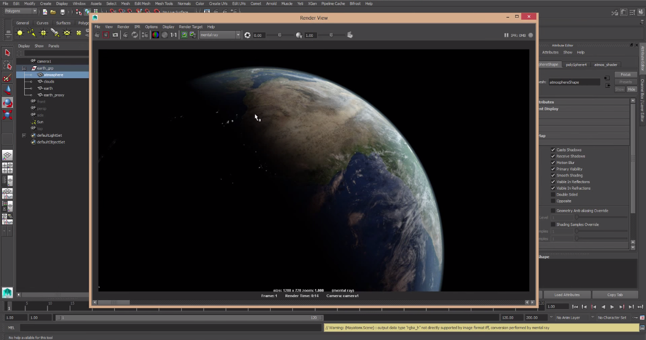This screenshot has width=646, height=340.
Task: Expand the defaultLightSet node
Action: (24, 135)
